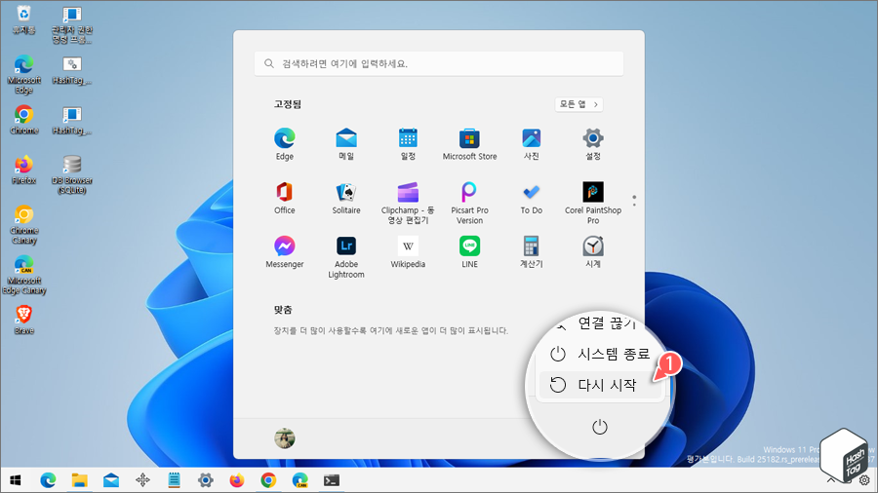Select Brave desktop shortcut
This screenshot has width=878, height=493.
point(23,320)
